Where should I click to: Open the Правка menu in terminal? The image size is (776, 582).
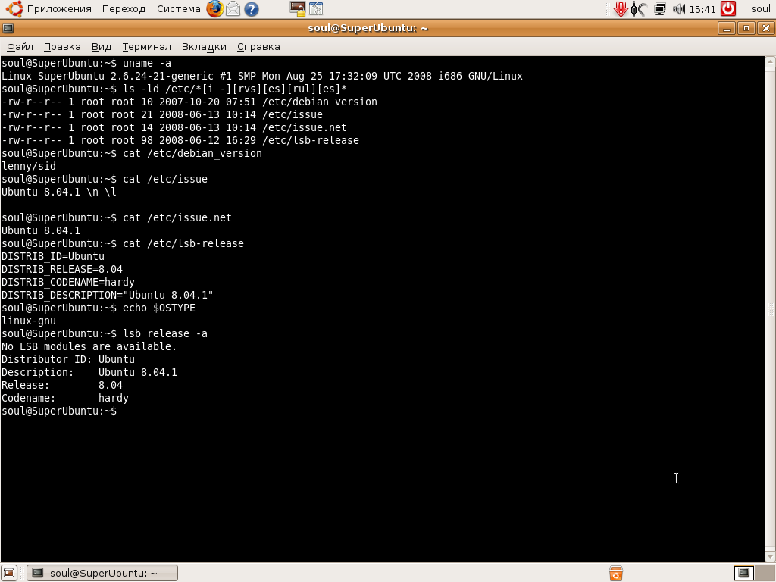click(62, 46)
